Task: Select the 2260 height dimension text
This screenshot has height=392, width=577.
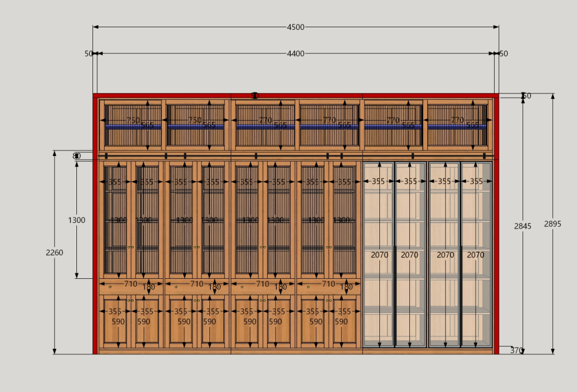Action: point(54,253)
